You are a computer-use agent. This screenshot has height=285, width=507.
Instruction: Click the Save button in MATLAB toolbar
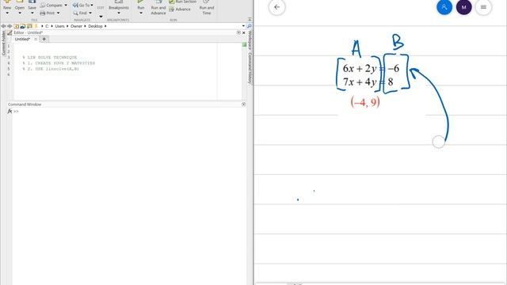tap(32, 5)
